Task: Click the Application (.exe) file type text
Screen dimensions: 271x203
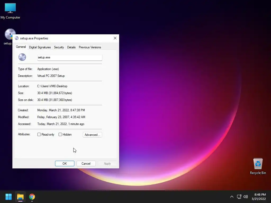Action: (x=48, y=69)
